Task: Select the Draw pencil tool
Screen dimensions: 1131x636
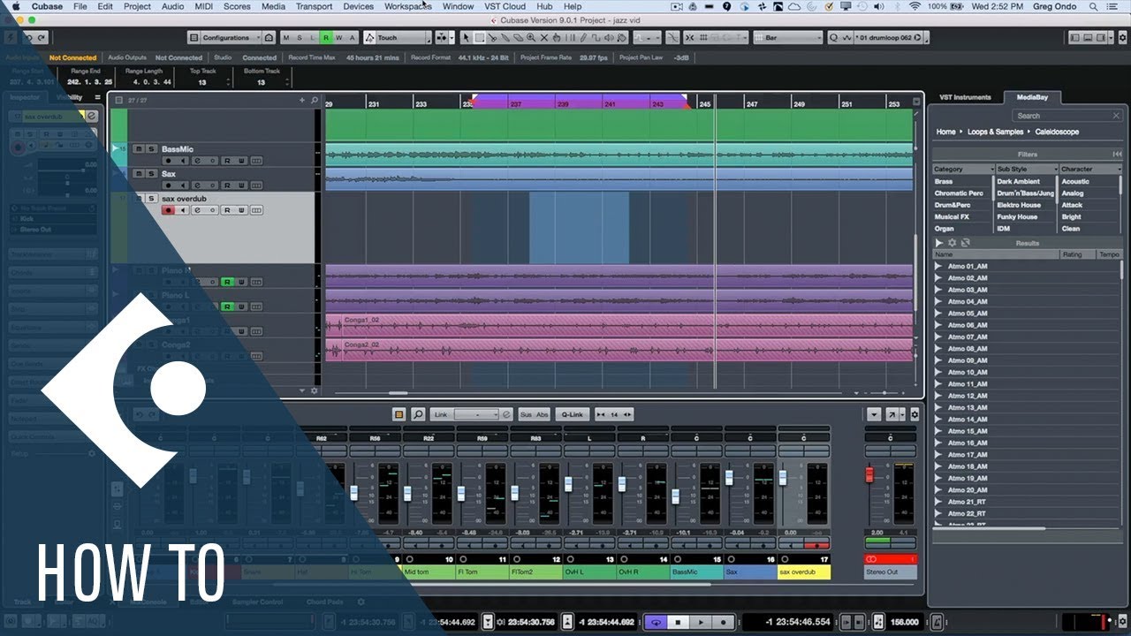Action: [x=583, y=38]
